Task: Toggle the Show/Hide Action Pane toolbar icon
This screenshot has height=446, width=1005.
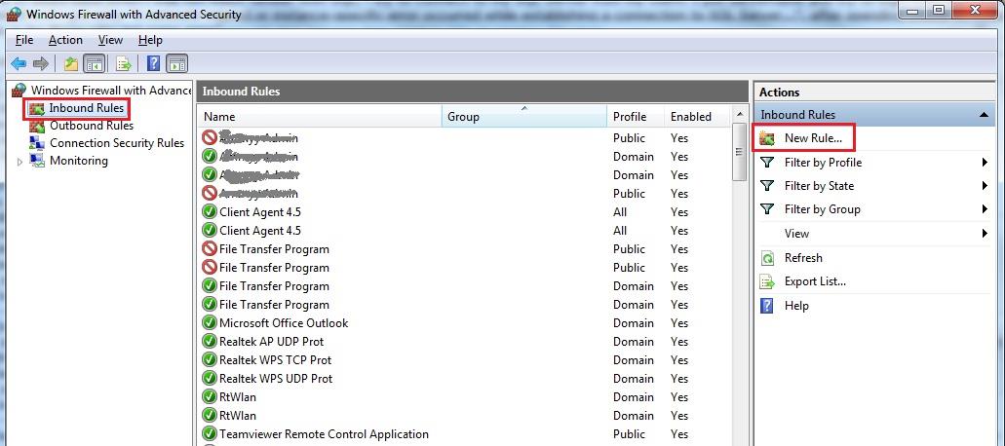Action: pos(176,63)
